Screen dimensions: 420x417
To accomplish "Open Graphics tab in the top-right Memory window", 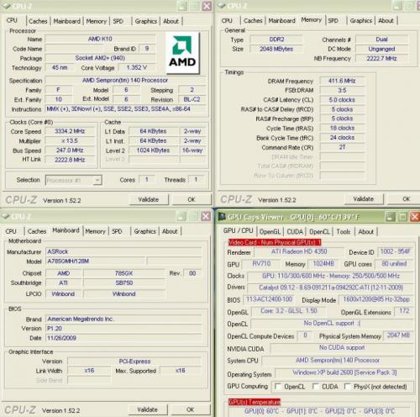I will coord(361,21).
